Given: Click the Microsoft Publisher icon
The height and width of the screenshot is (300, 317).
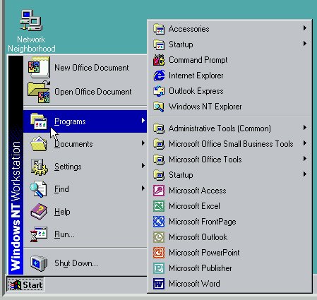Looking at the screenshot, I should tap(159, 268).
